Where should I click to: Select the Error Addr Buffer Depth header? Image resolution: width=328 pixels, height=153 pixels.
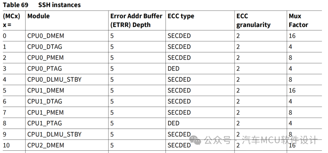tap(136, 21)
